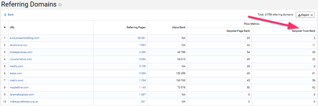Open laramakeuptips.com domain link
Image resolution: width=318 pixels, height=106 pixels.
pyautogui.click(x=22, y=94)
